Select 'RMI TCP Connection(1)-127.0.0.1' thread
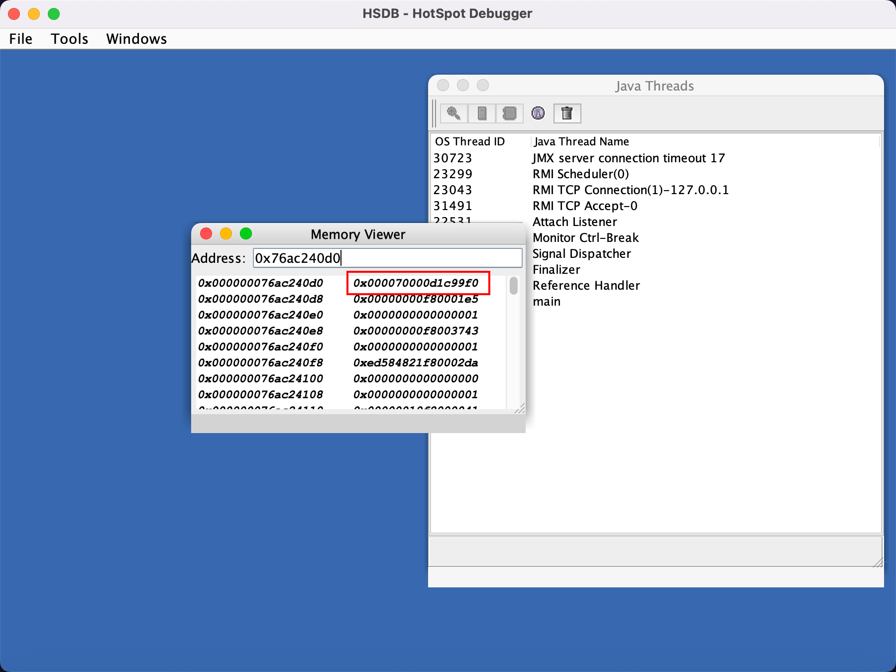 coord(631,190)
